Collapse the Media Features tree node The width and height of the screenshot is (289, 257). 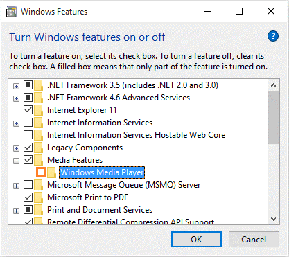[16, 161]
